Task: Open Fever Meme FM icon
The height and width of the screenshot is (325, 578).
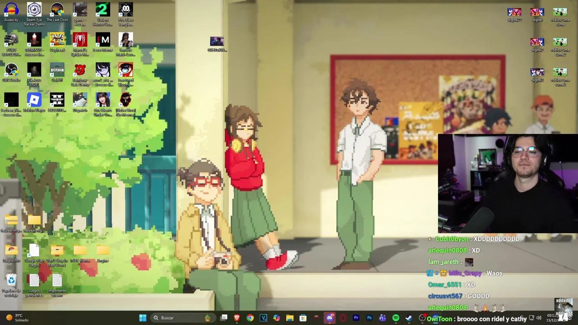Action: click(x=103, y=43)
